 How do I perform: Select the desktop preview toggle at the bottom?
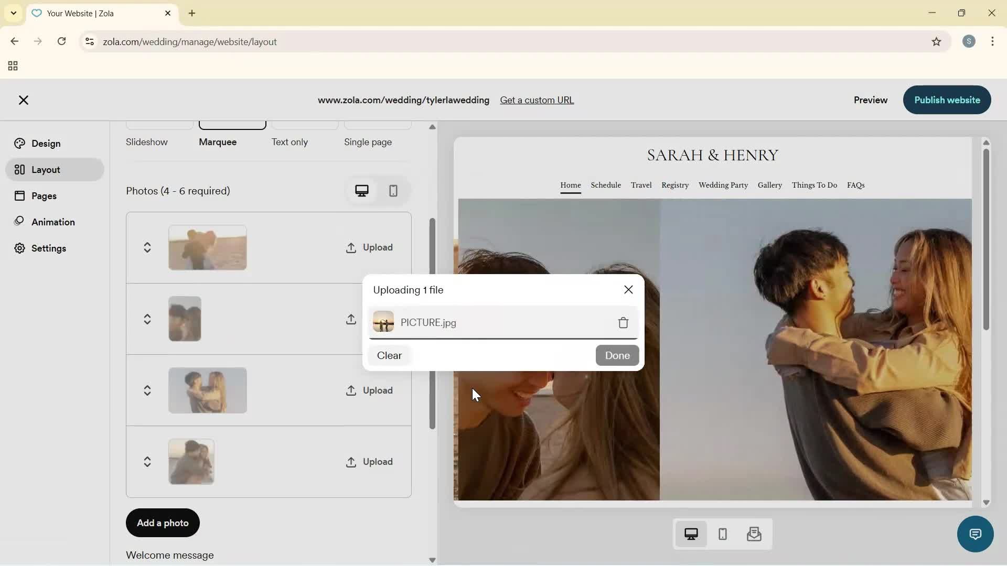point(691,534)
